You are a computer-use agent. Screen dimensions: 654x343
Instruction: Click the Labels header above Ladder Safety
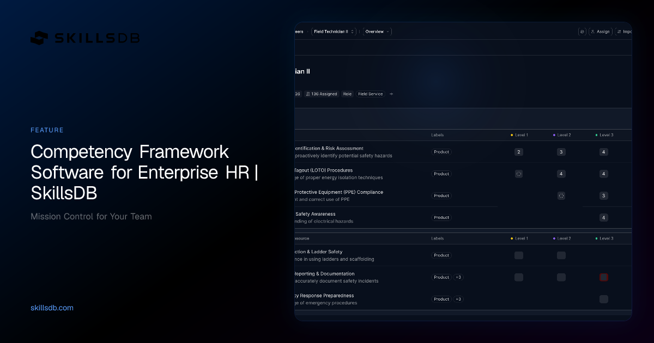438,238
